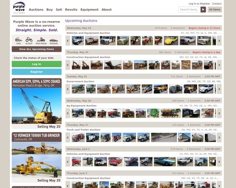The width and height of the screenshot is (236, 188).
Task: Click Begins closing in a day text
Action: tap(206, 52)
